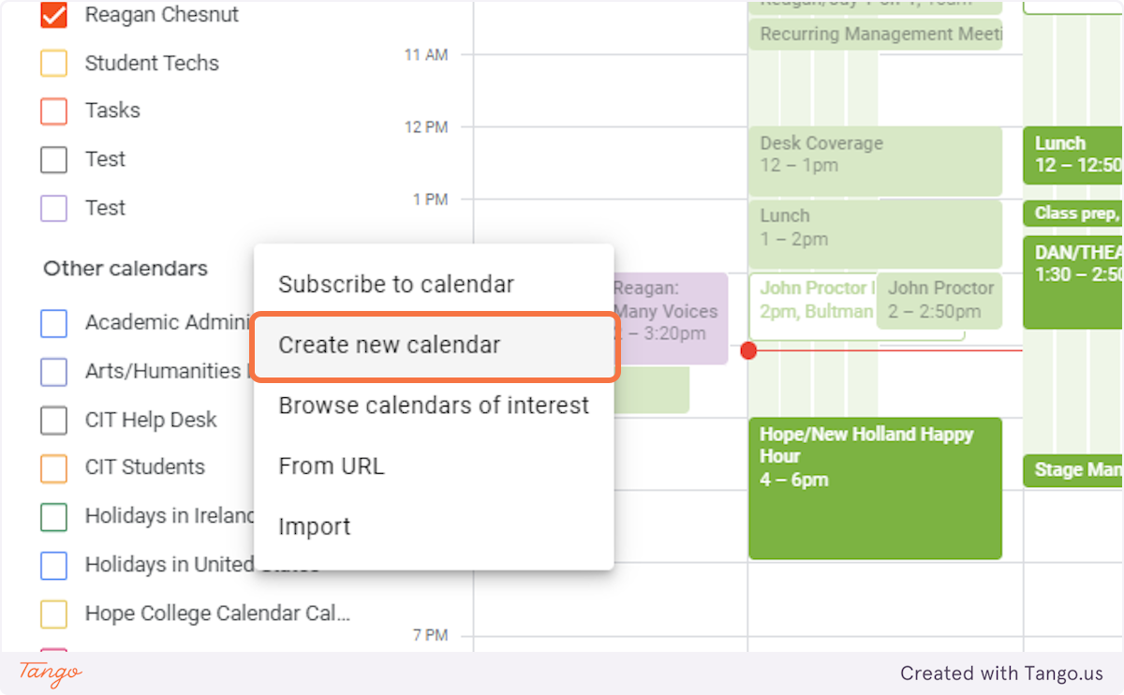Viewport: 1124px width, 695px height.
Task: Open the Recurring Management Meeting event
Action: tap(874, 35)
